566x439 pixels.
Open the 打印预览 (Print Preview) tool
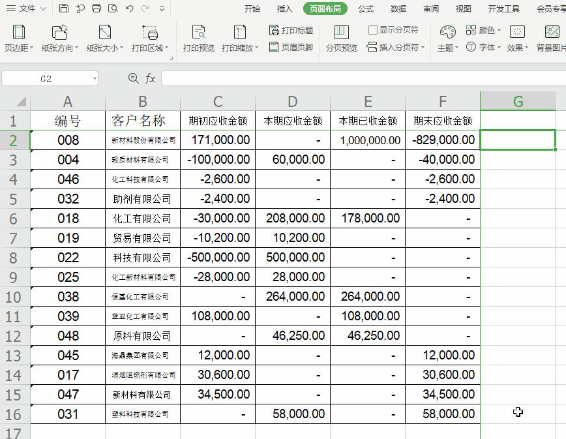click(198, 37)
